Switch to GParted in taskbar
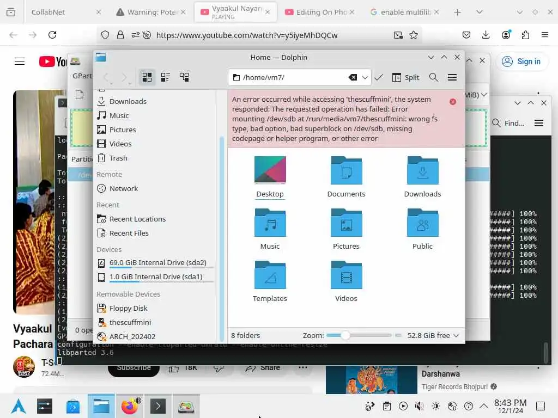This screenshot has width=558, height=418. coord(186,406)
